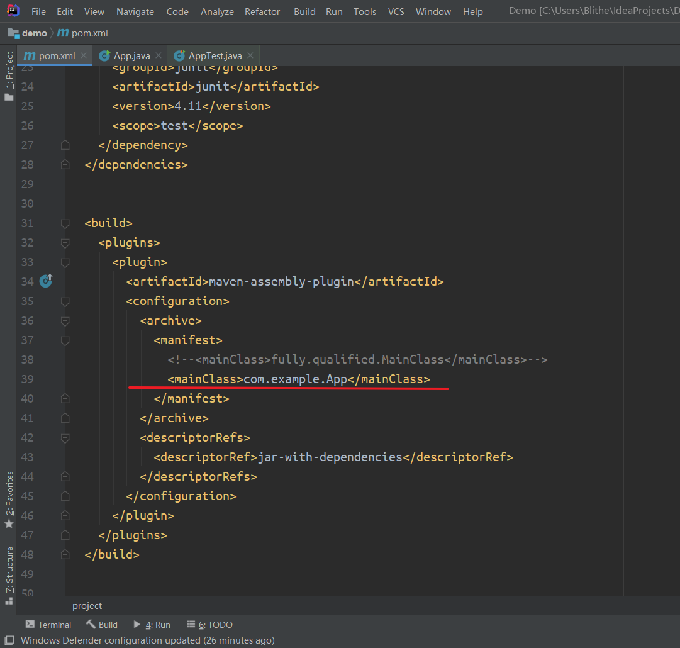Click the class icon on App.java tab
This screenshot has width=680, height=648.
[104, 55]
